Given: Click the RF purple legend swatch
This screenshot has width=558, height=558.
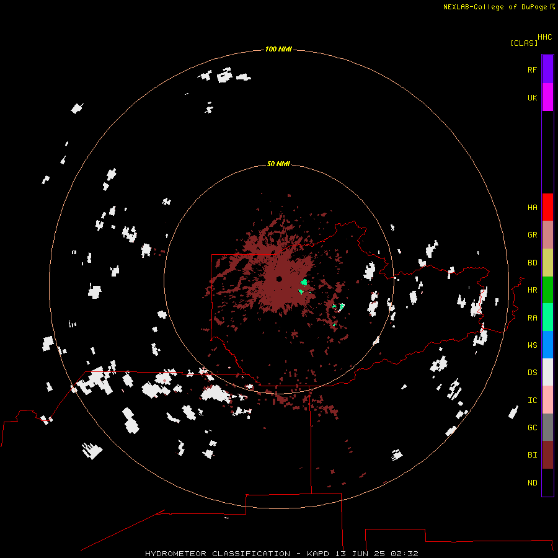Looking at the screenshot, I should (547, 69).
